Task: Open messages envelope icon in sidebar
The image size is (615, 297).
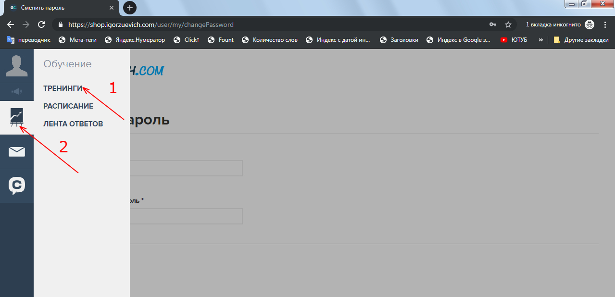Action: point(17,152)
